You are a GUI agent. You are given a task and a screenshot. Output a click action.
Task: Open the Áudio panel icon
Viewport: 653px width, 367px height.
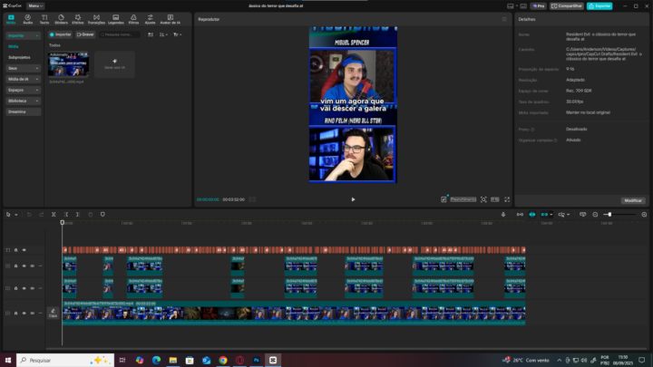point(28,17)
